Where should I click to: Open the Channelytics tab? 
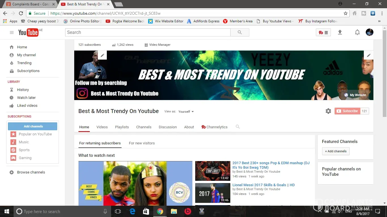[x=214, y=127]
